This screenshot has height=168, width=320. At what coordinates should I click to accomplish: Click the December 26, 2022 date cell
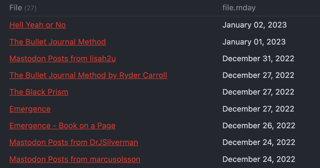(259, 126)
